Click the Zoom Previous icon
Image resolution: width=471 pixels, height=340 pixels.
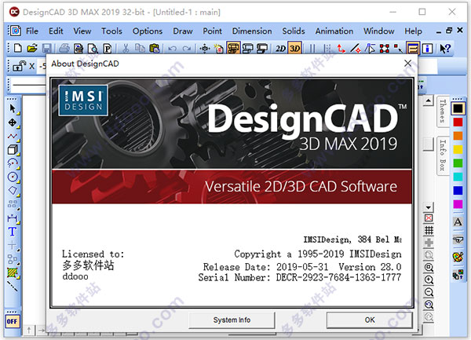pyautogui.click(x=429, y=305)
